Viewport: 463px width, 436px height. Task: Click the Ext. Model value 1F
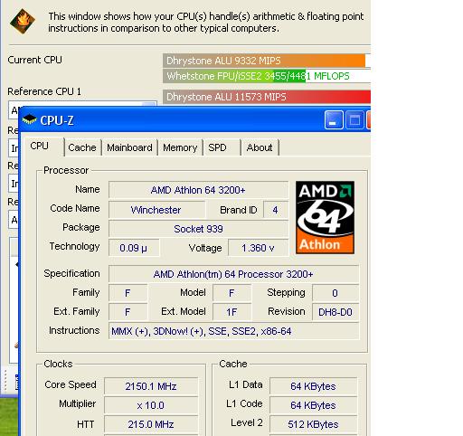click(231, 312)
